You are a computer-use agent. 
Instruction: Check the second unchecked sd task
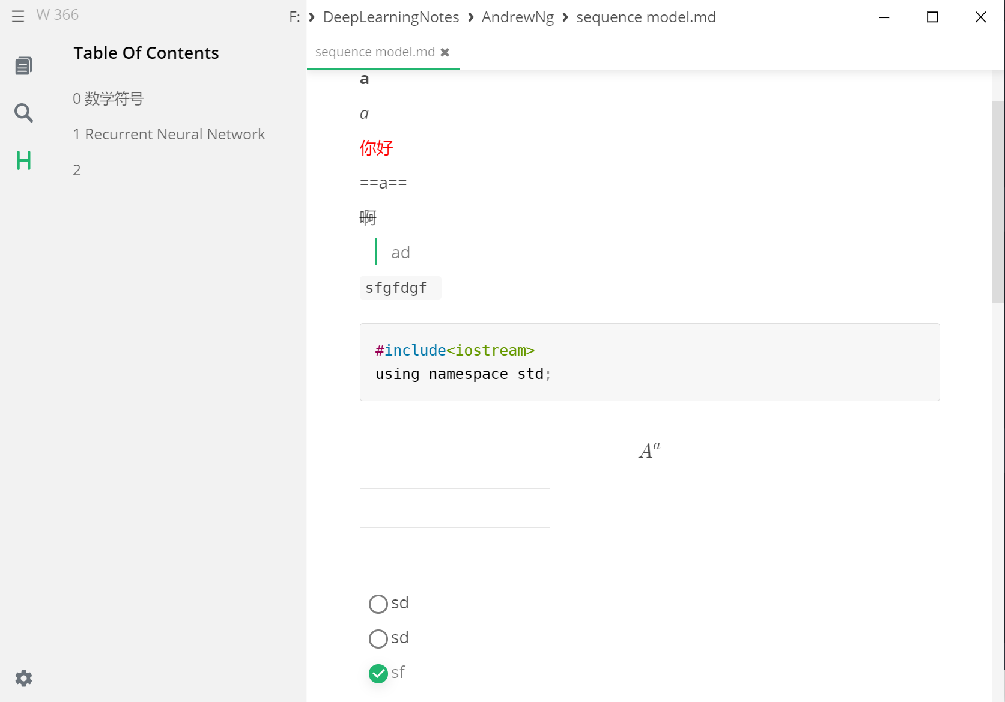point(378,638)
